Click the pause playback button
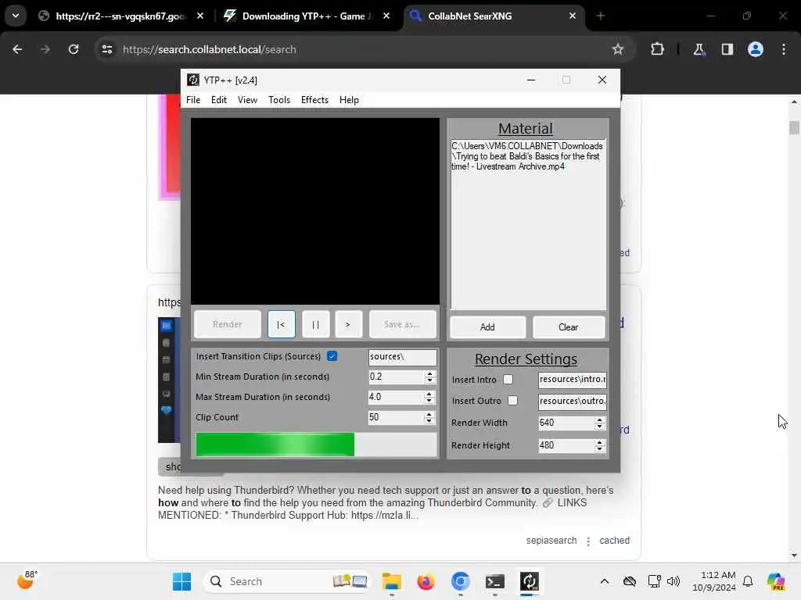Image resolution: width=801 pixels, height=600 pixels. click(316, 324)
